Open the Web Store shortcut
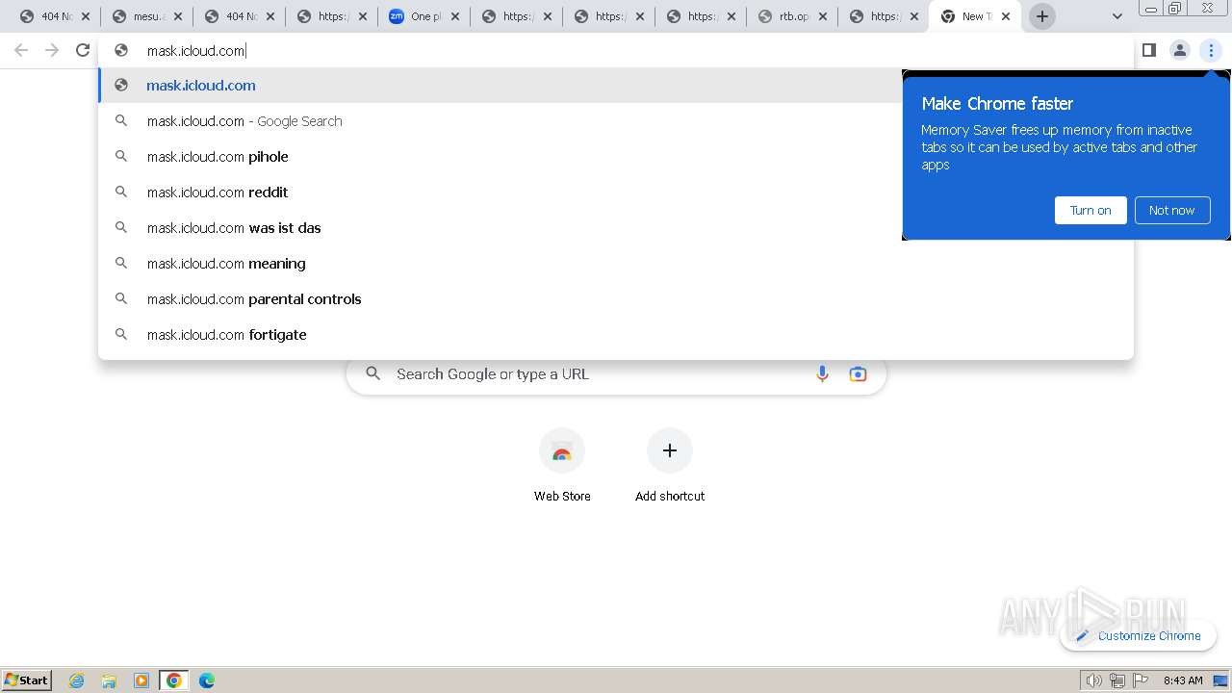 (562, 465)
